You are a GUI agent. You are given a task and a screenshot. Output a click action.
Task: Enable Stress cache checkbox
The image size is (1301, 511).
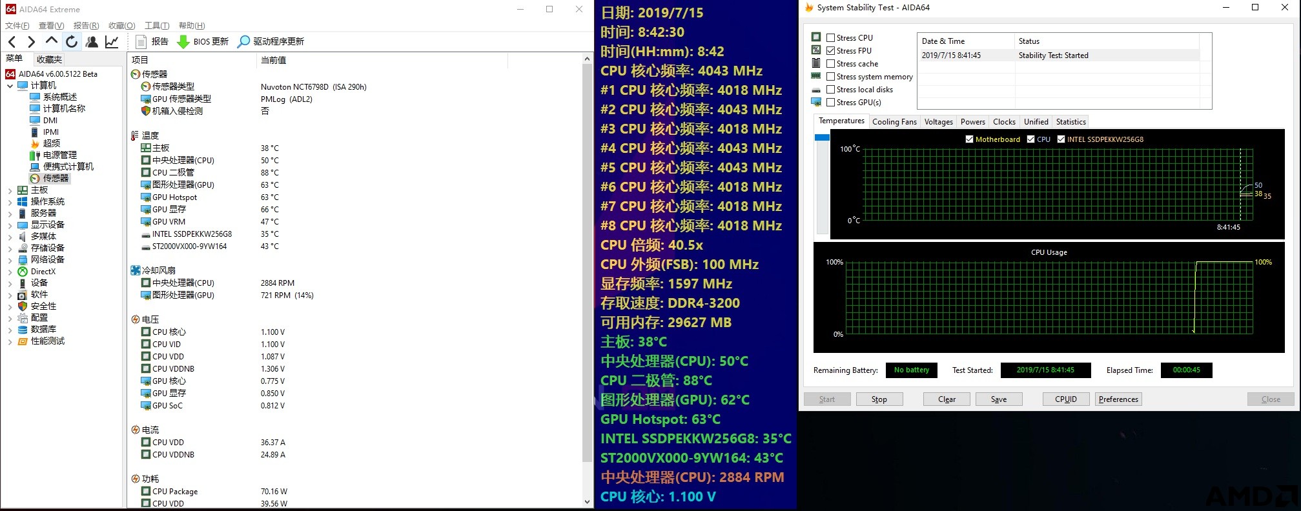(x=831, y=64)
